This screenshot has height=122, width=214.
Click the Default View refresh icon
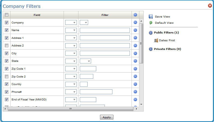[x=151, y=23]
